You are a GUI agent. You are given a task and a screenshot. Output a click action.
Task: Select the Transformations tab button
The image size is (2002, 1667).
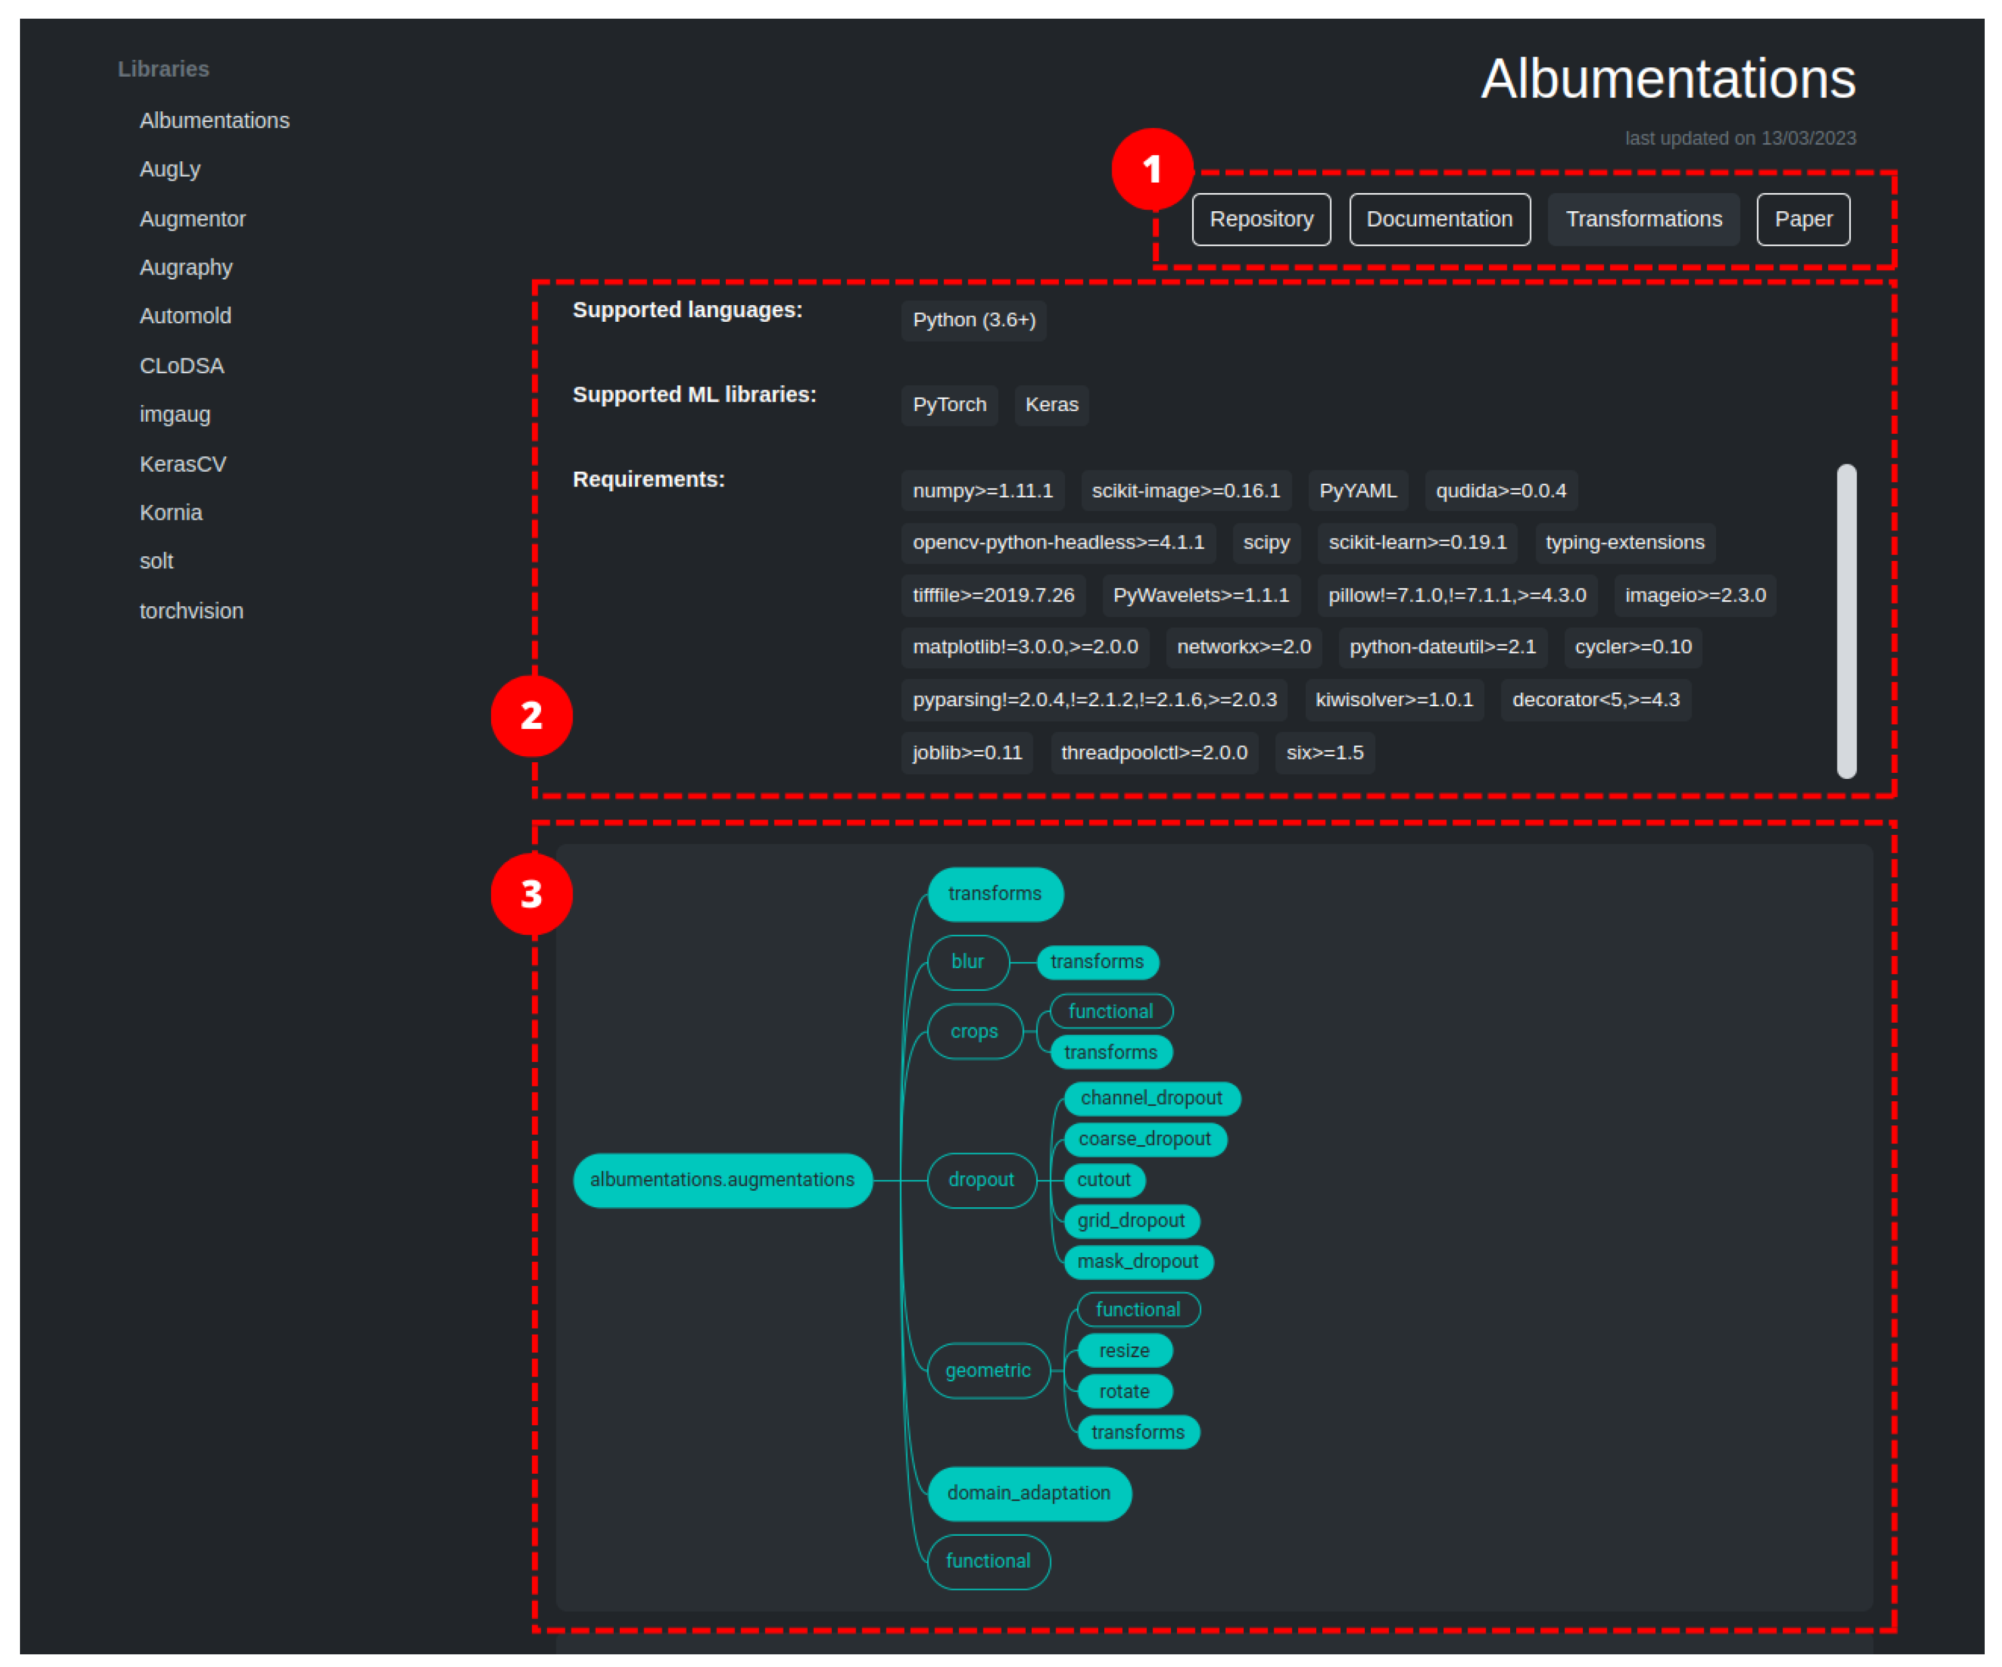(x=1643, y=219)
